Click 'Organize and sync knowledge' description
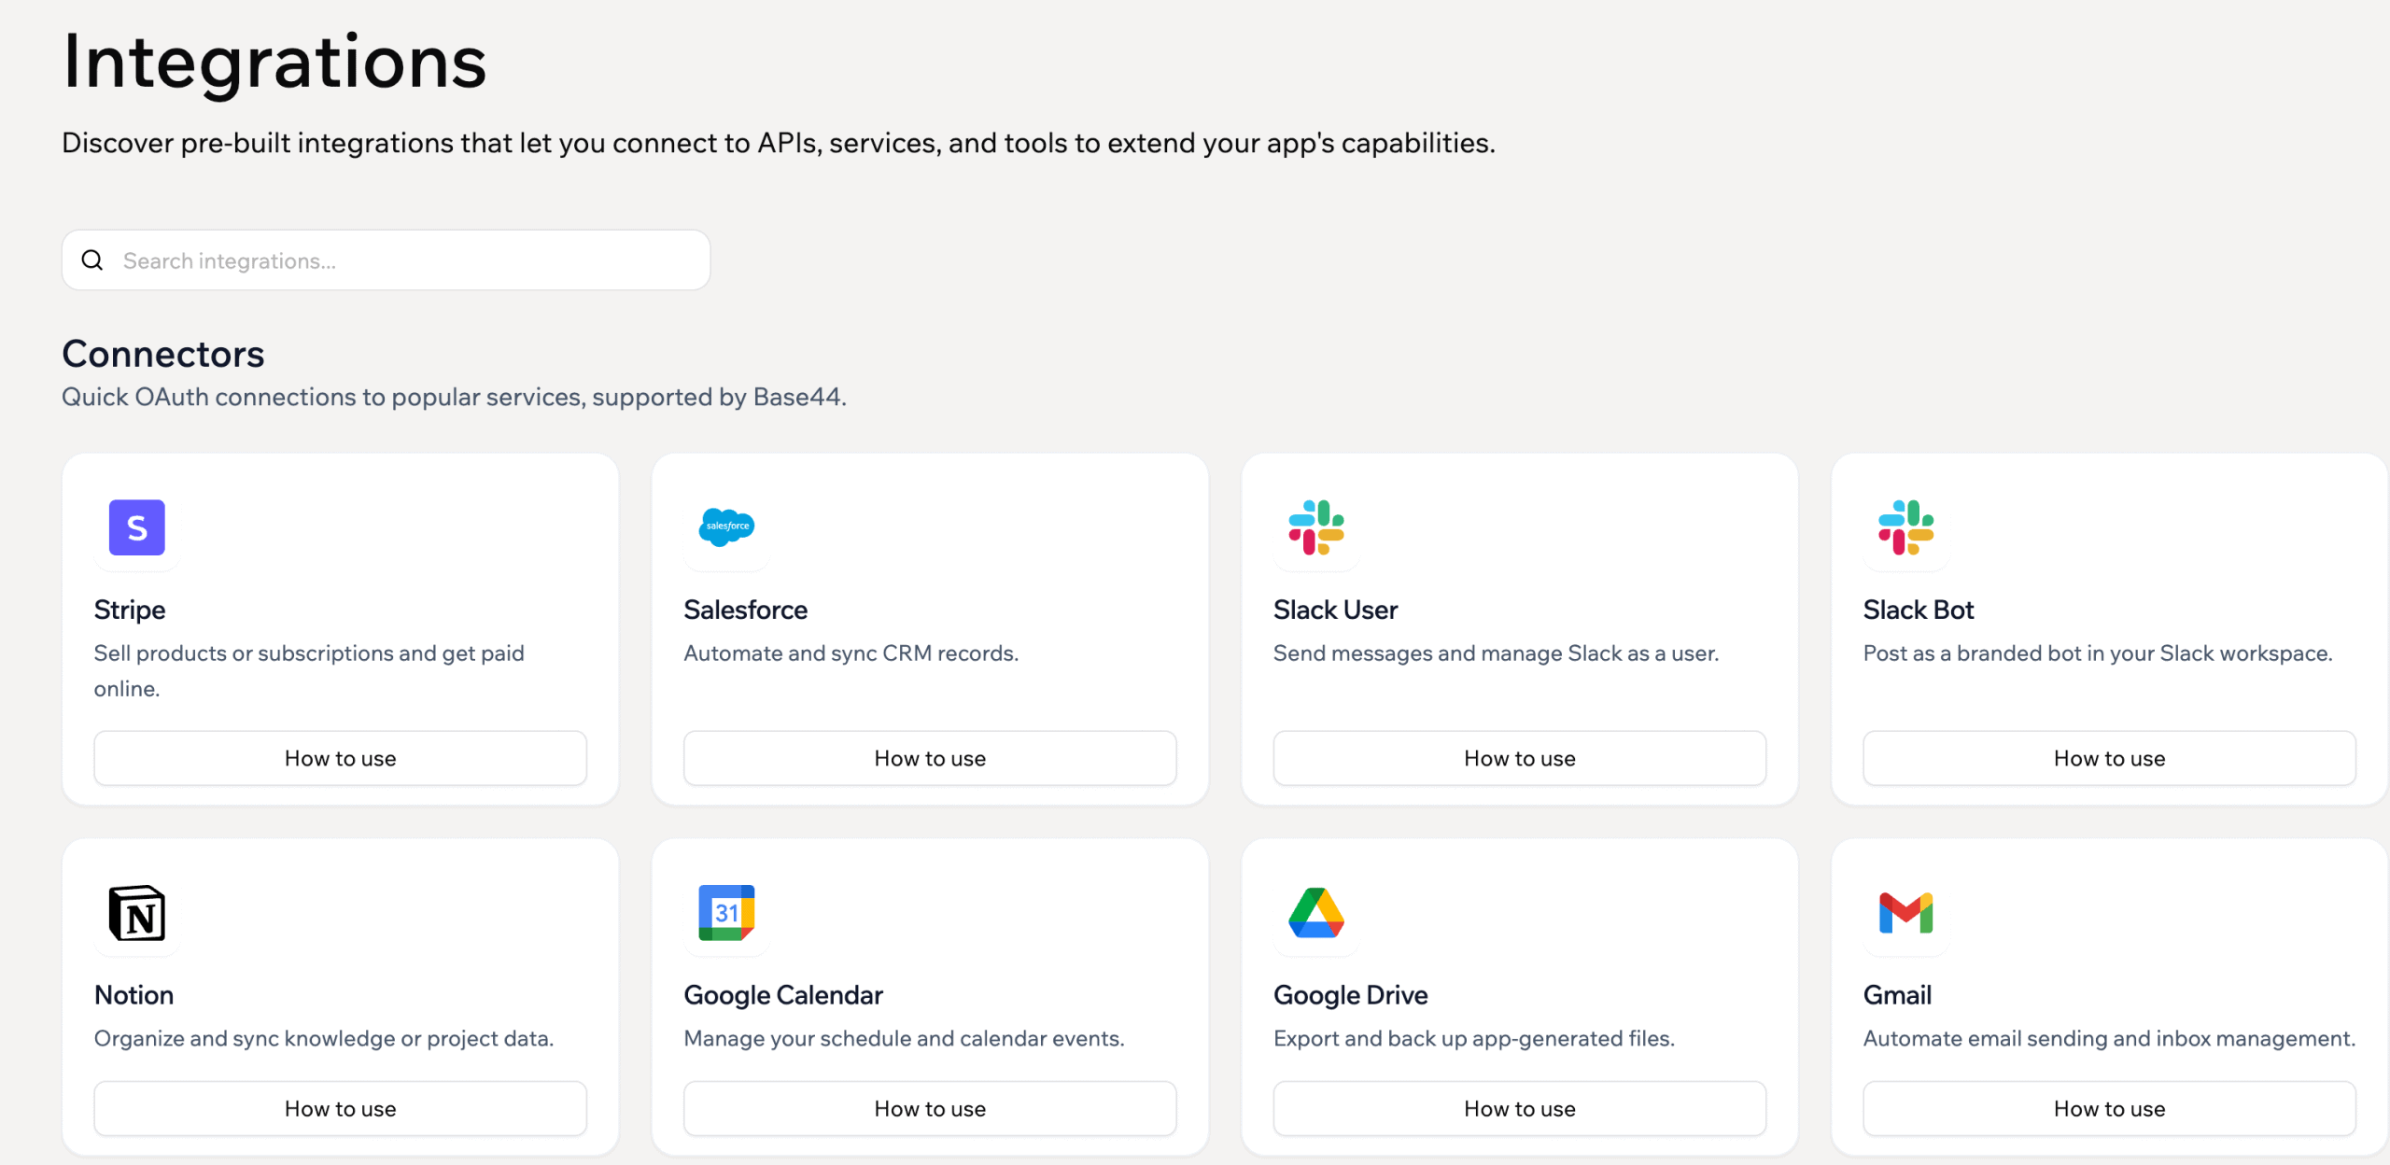This screenshot has width=2390, height=1165. tap(324, 1039)
